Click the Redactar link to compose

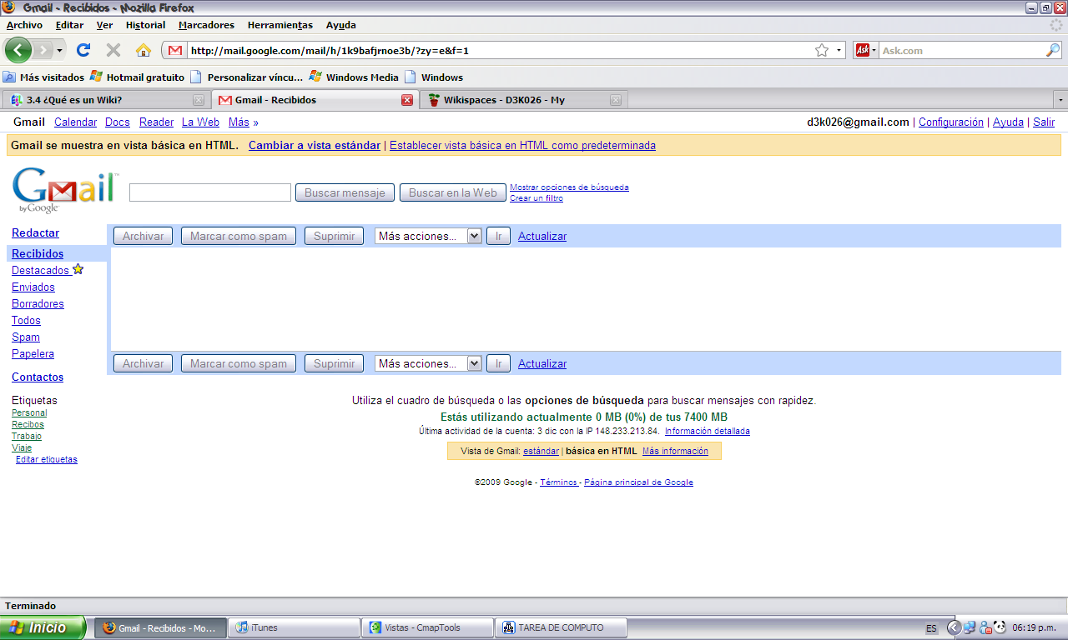pyautogui.click(x=35, y=233)
